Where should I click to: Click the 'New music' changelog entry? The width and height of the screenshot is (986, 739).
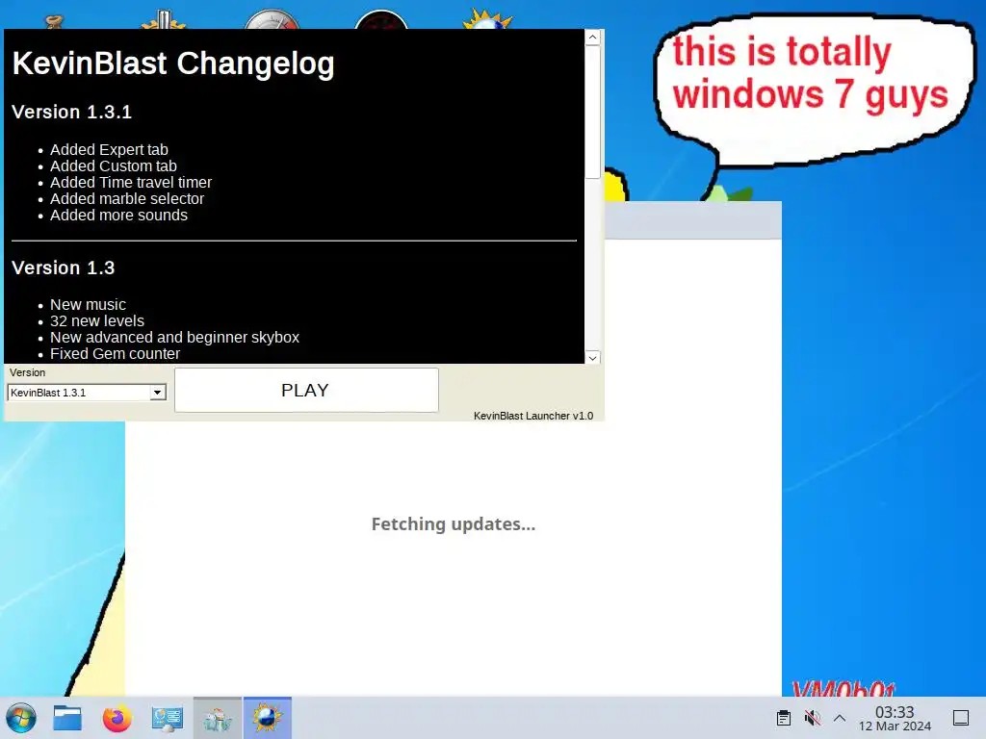[x=88, y=305]
